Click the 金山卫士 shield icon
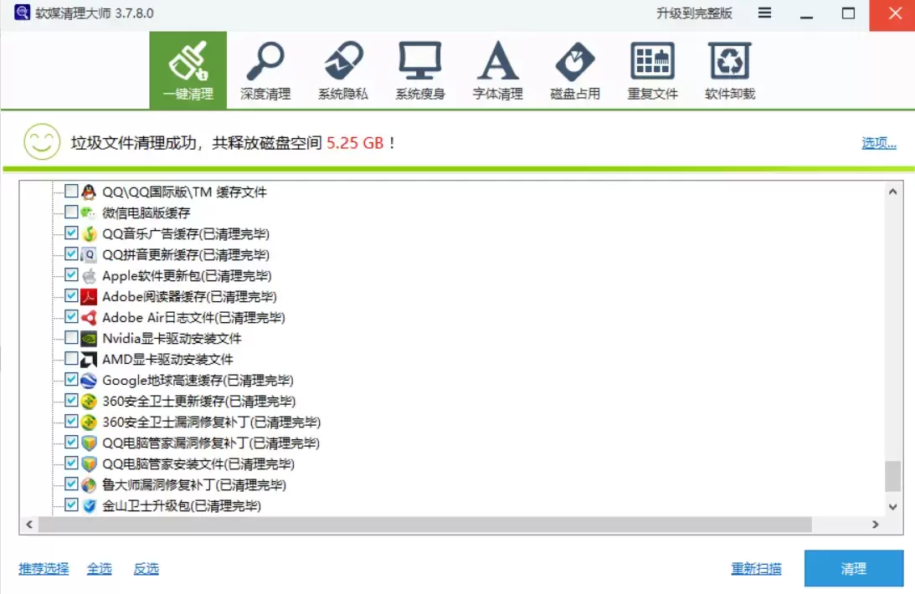This screenshot has width=915, height=594. tap(89, 506)
